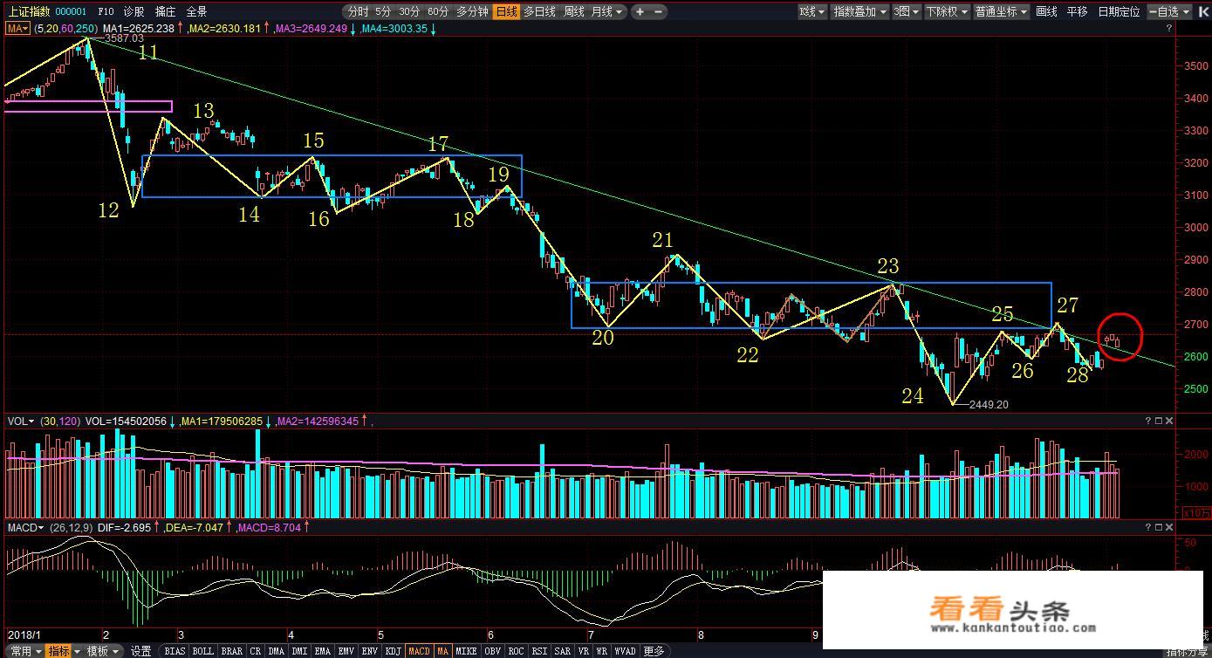This screenshot has width=1212, height=658.
Task: Switch to DMA indicator tab
Action: click(x=276, y=651)
